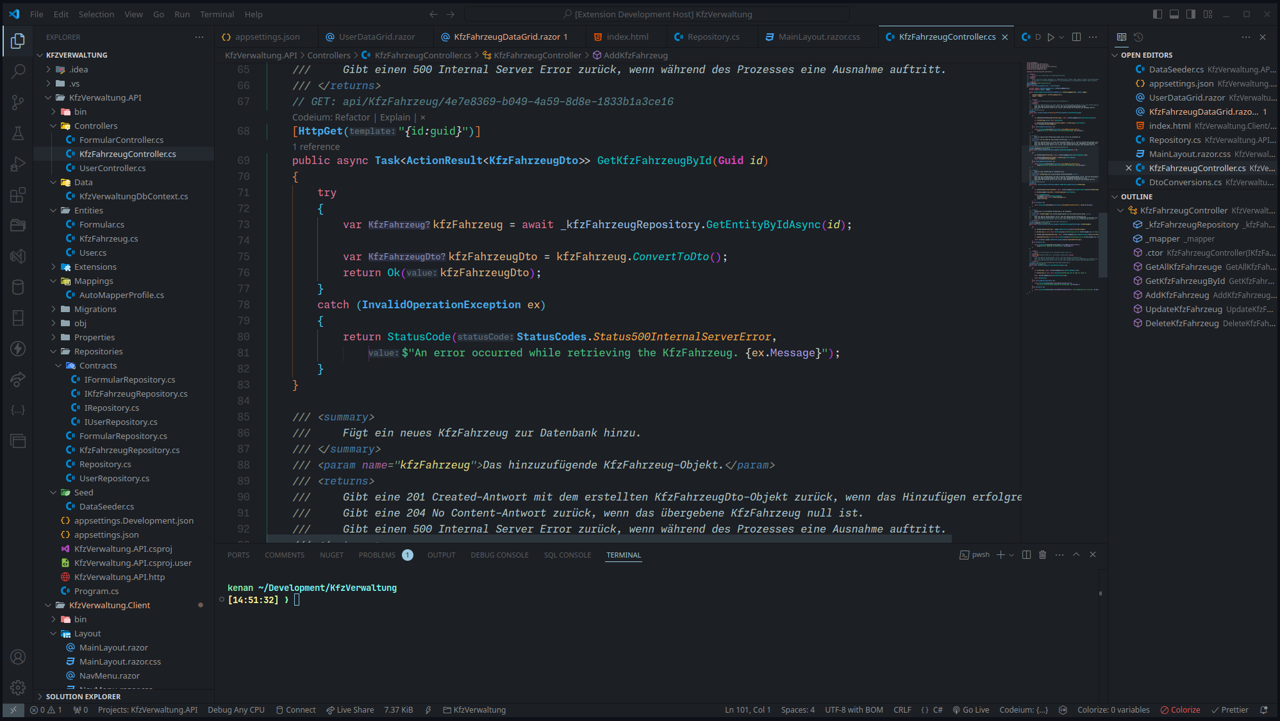This screenshot has height=721, width=1280.
Task: Open the Visual Studio icon view in activity bar
Action: tap(18, 256)
